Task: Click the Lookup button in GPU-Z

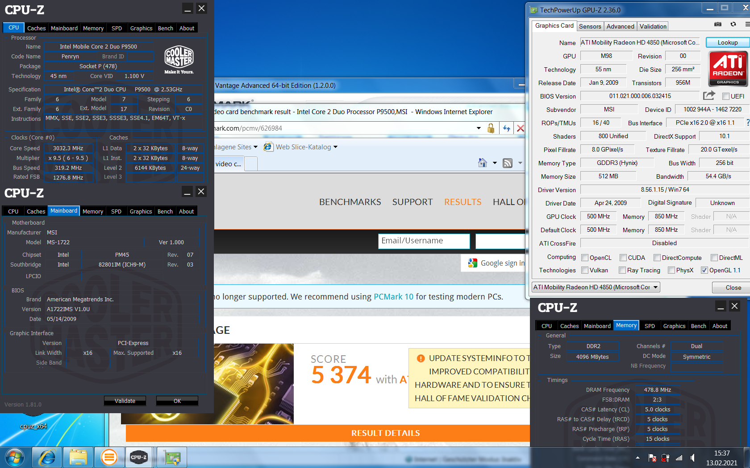Action: click(x=728, y=42)
